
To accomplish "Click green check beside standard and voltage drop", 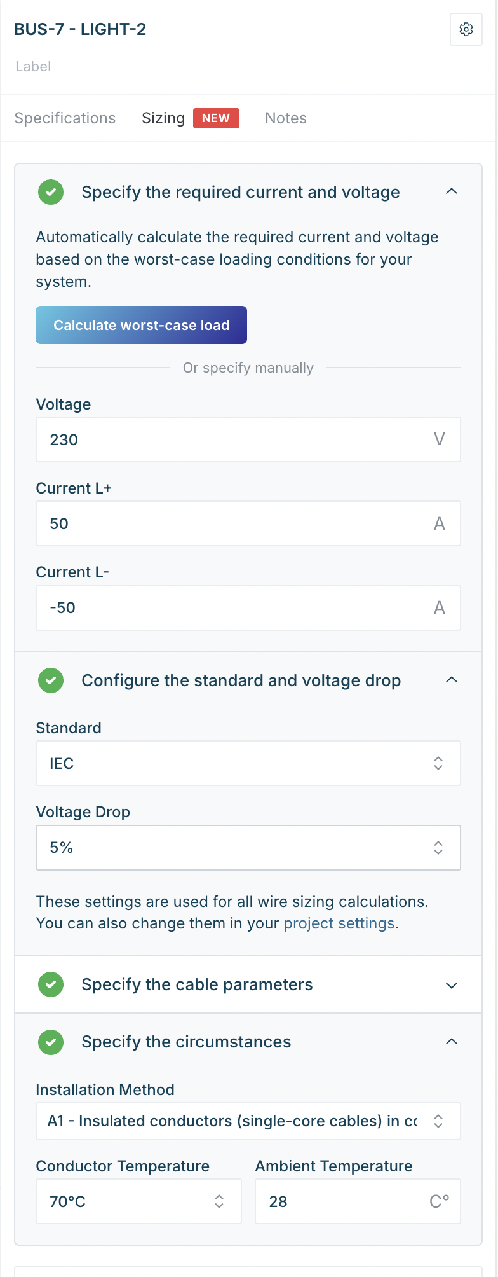I will 51,680.
